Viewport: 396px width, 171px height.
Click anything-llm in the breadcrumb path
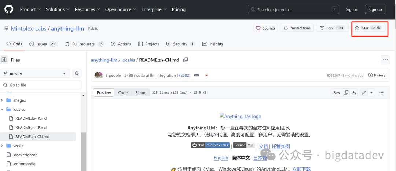[104, 60]
